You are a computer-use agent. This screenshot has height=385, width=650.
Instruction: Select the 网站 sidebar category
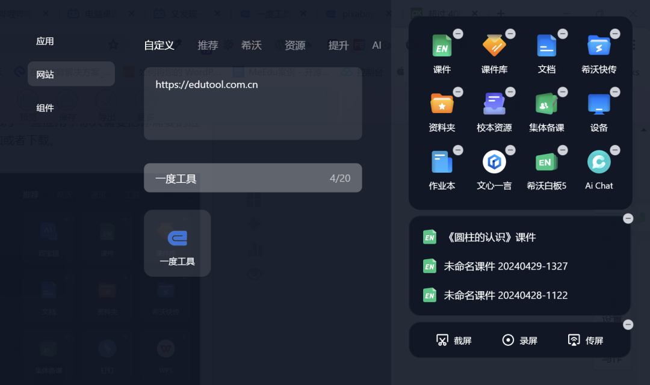point(71,74)
